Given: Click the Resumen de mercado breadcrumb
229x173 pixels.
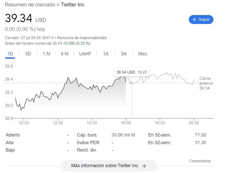Looking at the screenshot, I should pos(28,5).
